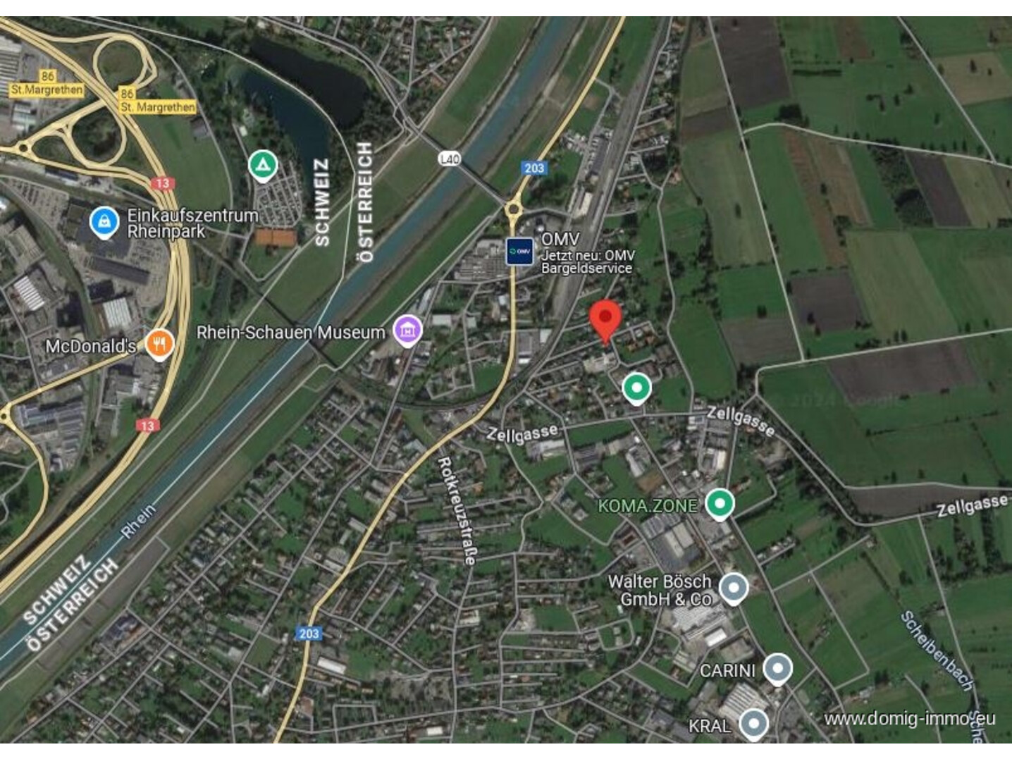Select the Walter Bösch GmbH grey pin
Screen dimensions: 1012x759
[734, 588]
